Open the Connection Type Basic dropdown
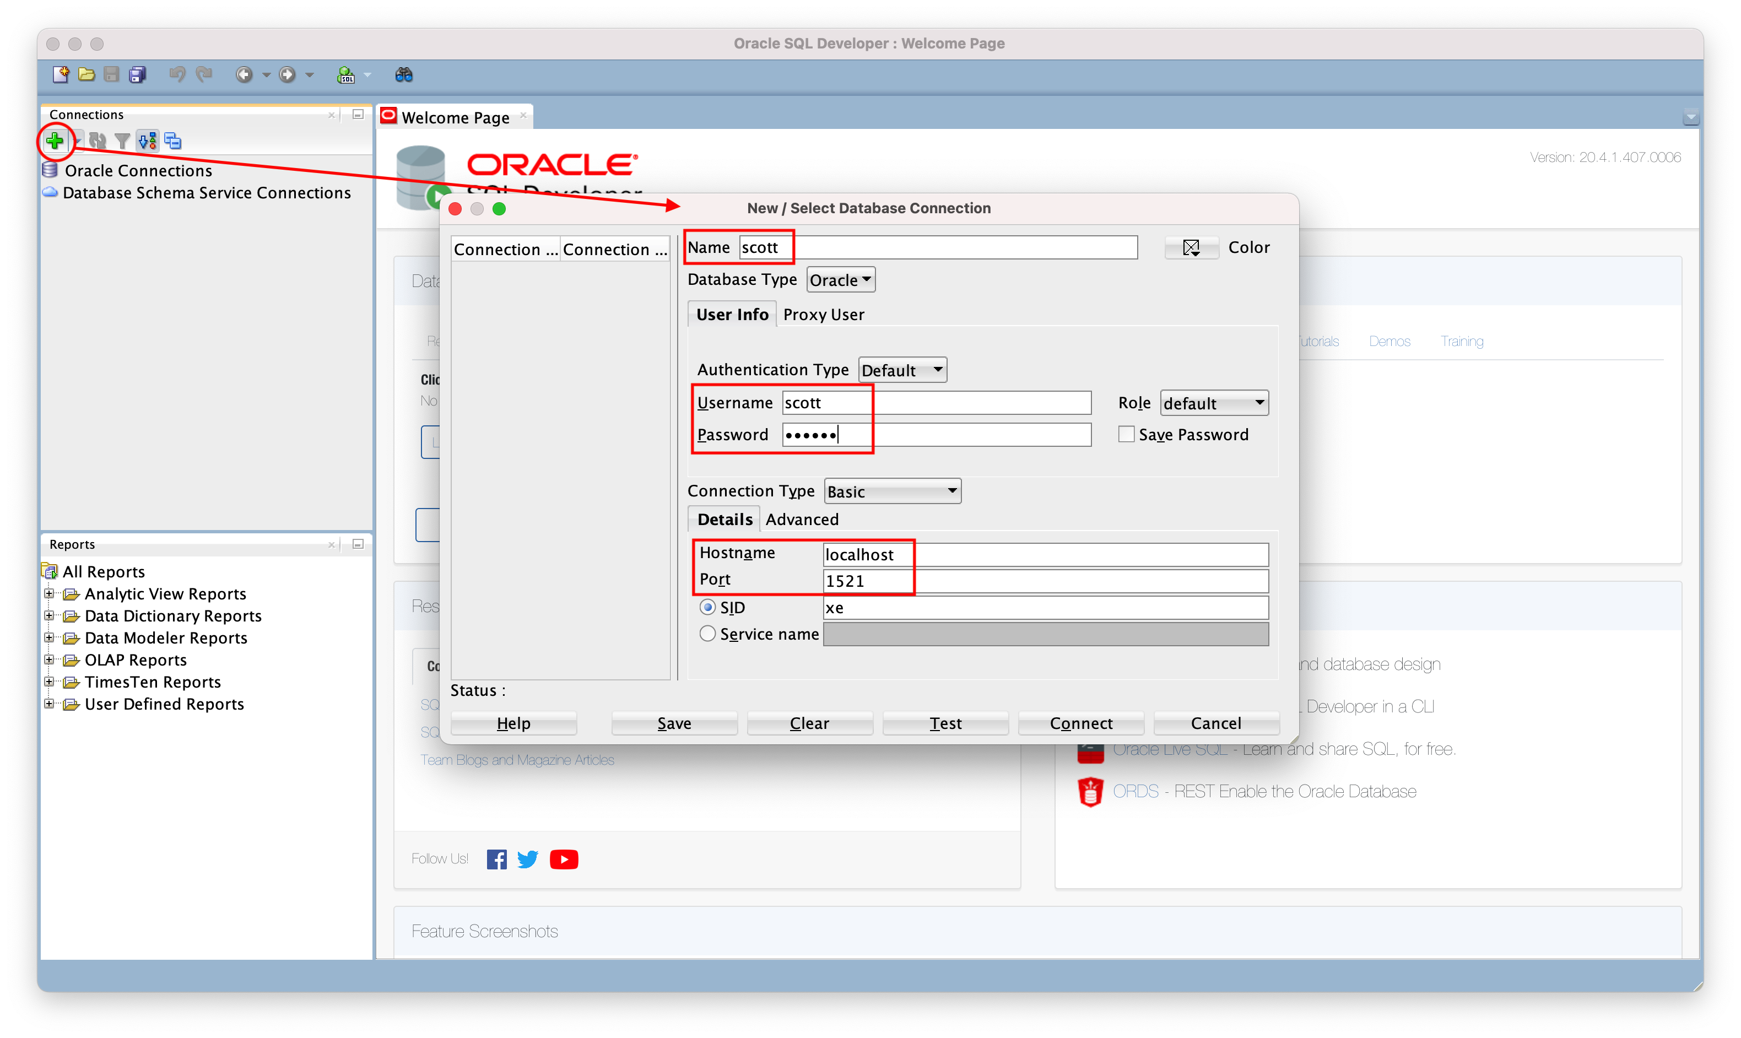This screenshot has height=1038, width=1741. point(892,491)
